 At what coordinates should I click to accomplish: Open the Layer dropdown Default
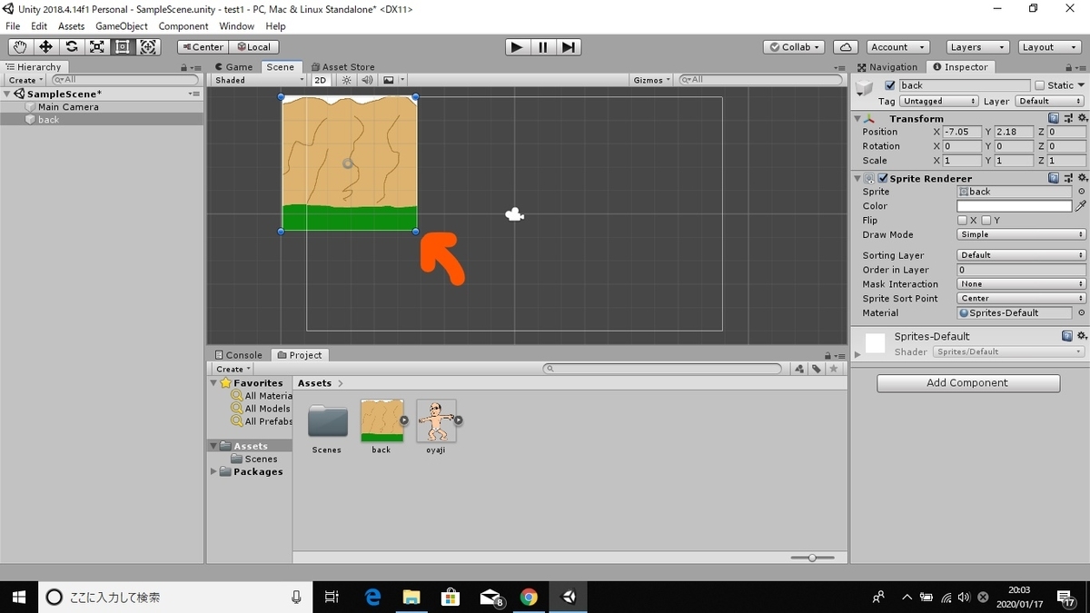[x=1050, y=101]
